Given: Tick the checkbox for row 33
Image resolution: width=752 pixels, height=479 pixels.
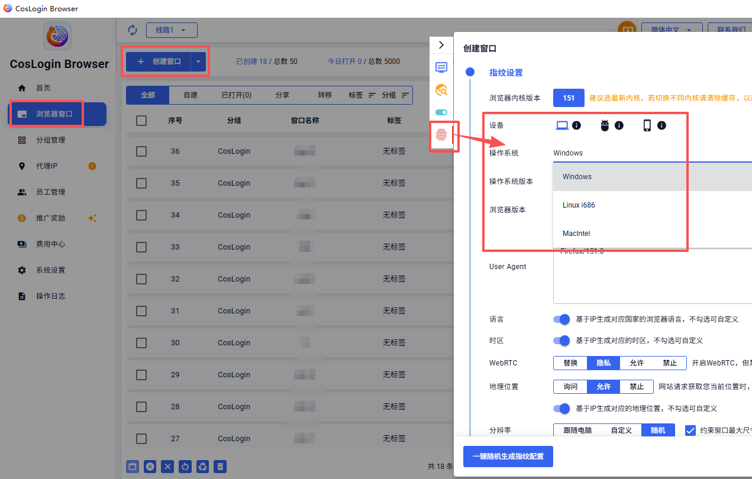Looking at the screenshot, I should click(x=141, y=247).
